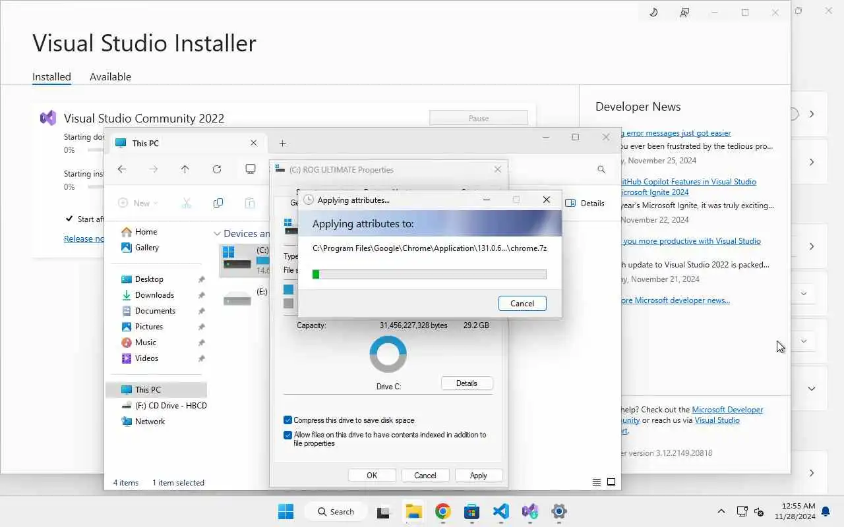Switch Explorer to details list view
This screenshot has width=844, height=527.
596,482
